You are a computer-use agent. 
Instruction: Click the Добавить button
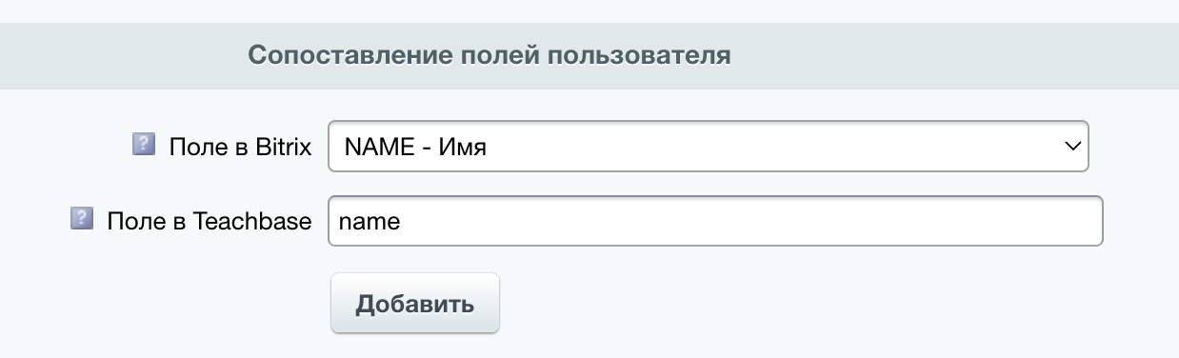coord(415,304)
